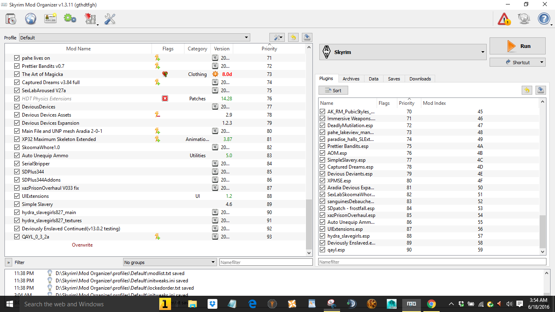
Task: Click the red flag icon on HDT Physics Extensions
Action: (x=165, y=99)
